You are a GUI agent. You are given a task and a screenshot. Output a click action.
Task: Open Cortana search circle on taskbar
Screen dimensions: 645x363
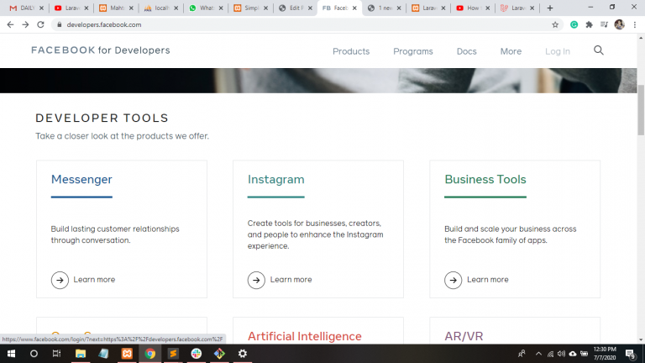tap(34, 354)
